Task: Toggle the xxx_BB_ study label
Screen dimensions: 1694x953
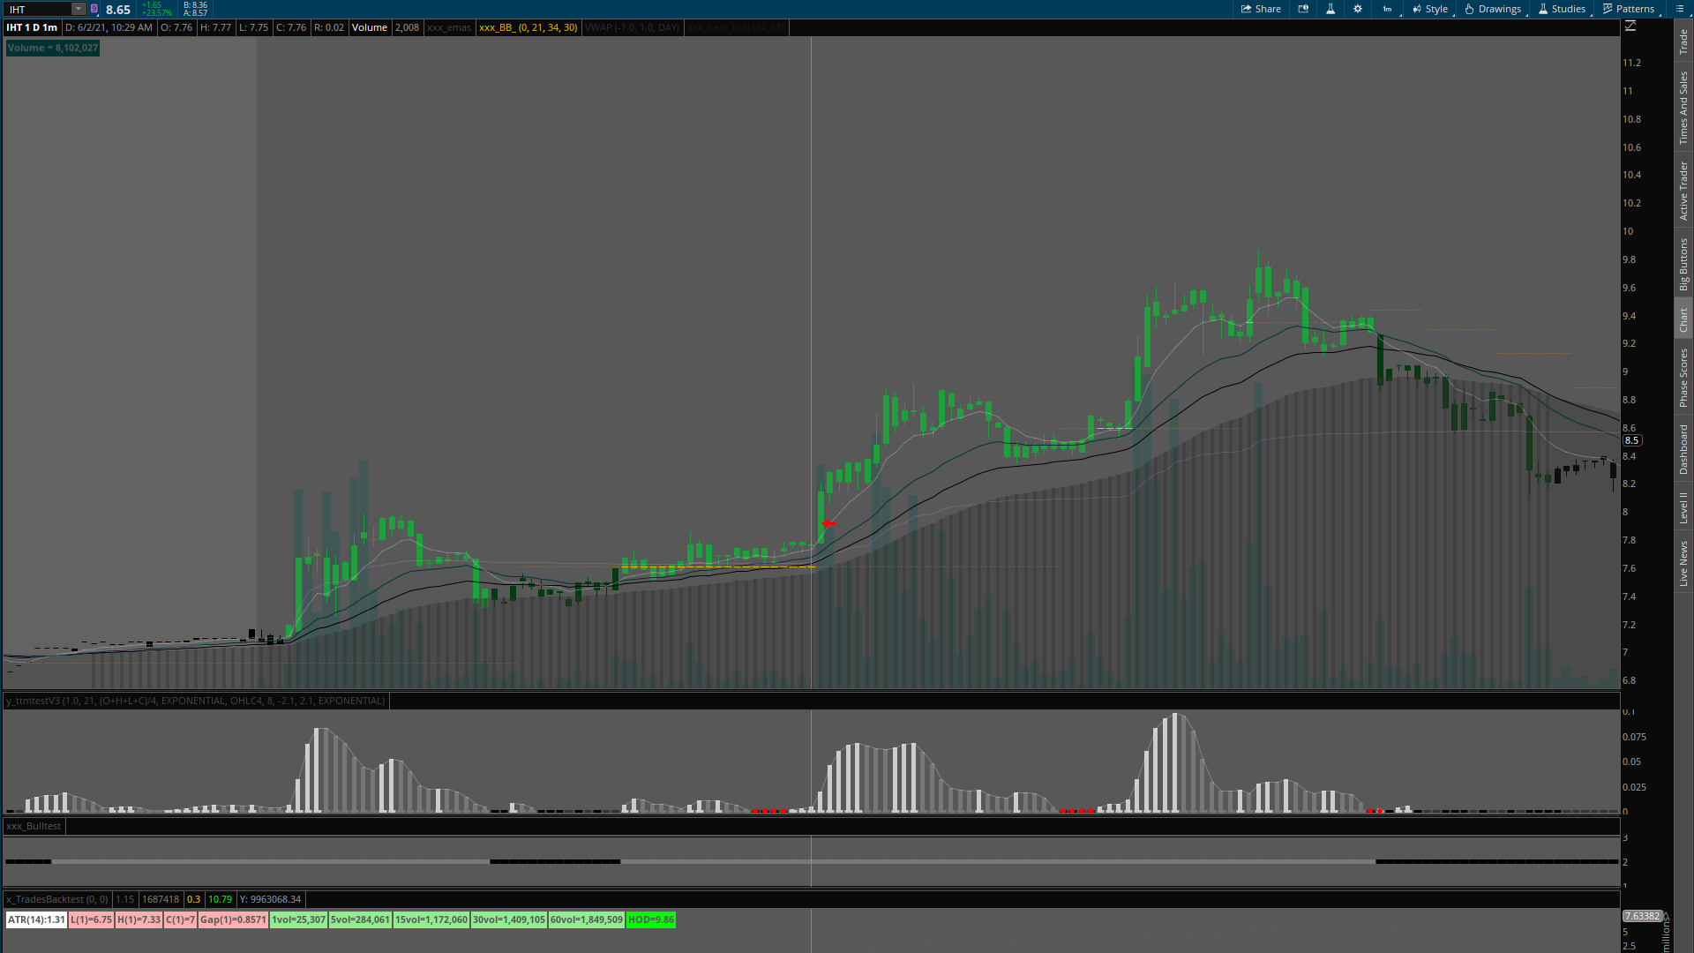Action: pyautogui.click(x=528, y=27)
